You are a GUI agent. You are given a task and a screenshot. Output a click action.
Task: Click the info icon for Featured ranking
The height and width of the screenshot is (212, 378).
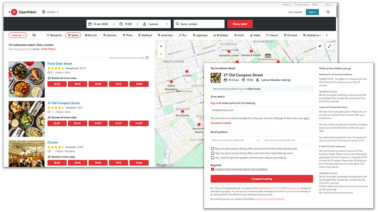(147, 58)
